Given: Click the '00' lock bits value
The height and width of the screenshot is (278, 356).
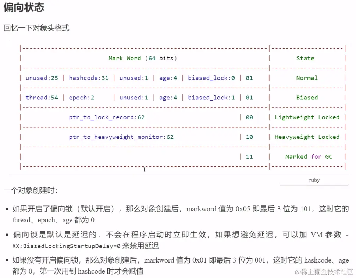Looking at the screenshot, I should (x=249, y=117).
